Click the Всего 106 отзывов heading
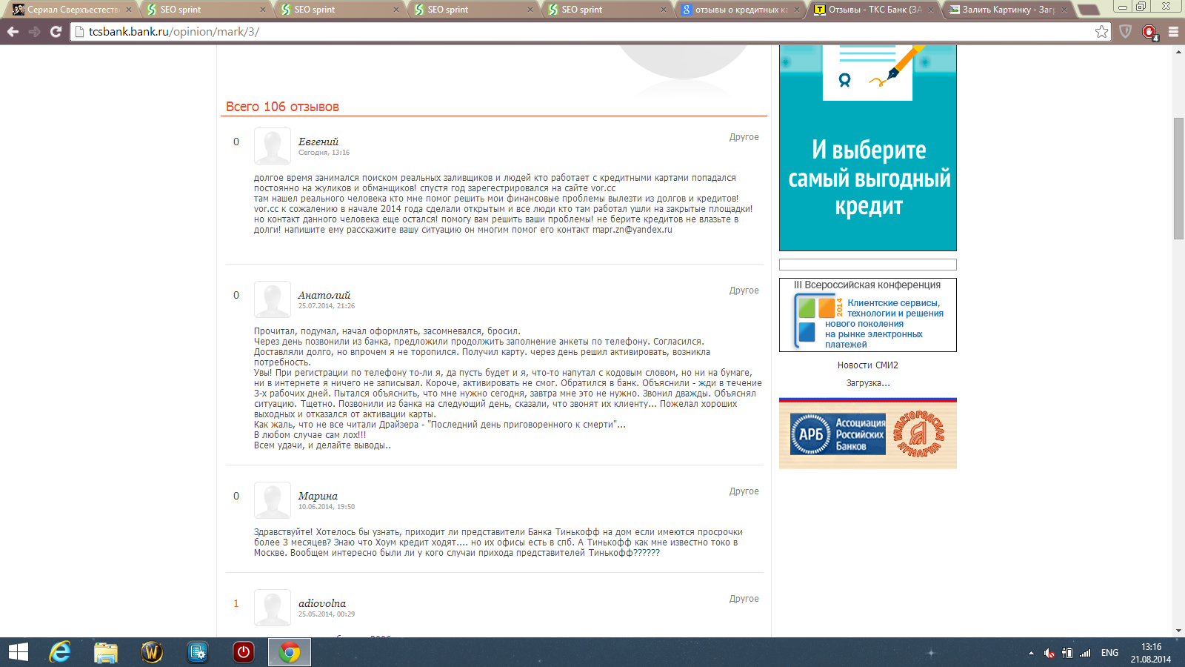 point(282,107)
